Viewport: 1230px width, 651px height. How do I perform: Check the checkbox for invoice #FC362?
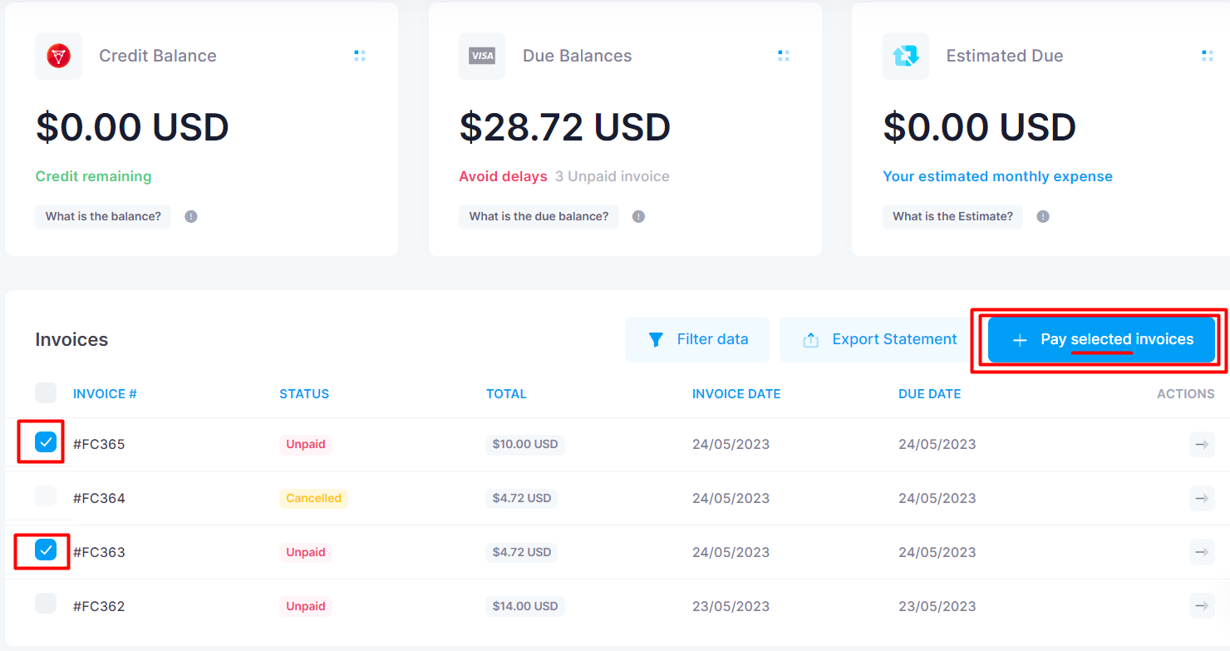[46, 604]
